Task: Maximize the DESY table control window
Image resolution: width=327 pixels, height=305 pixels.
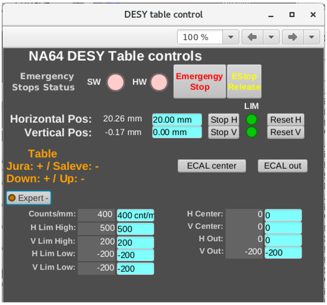Action: 292,15
